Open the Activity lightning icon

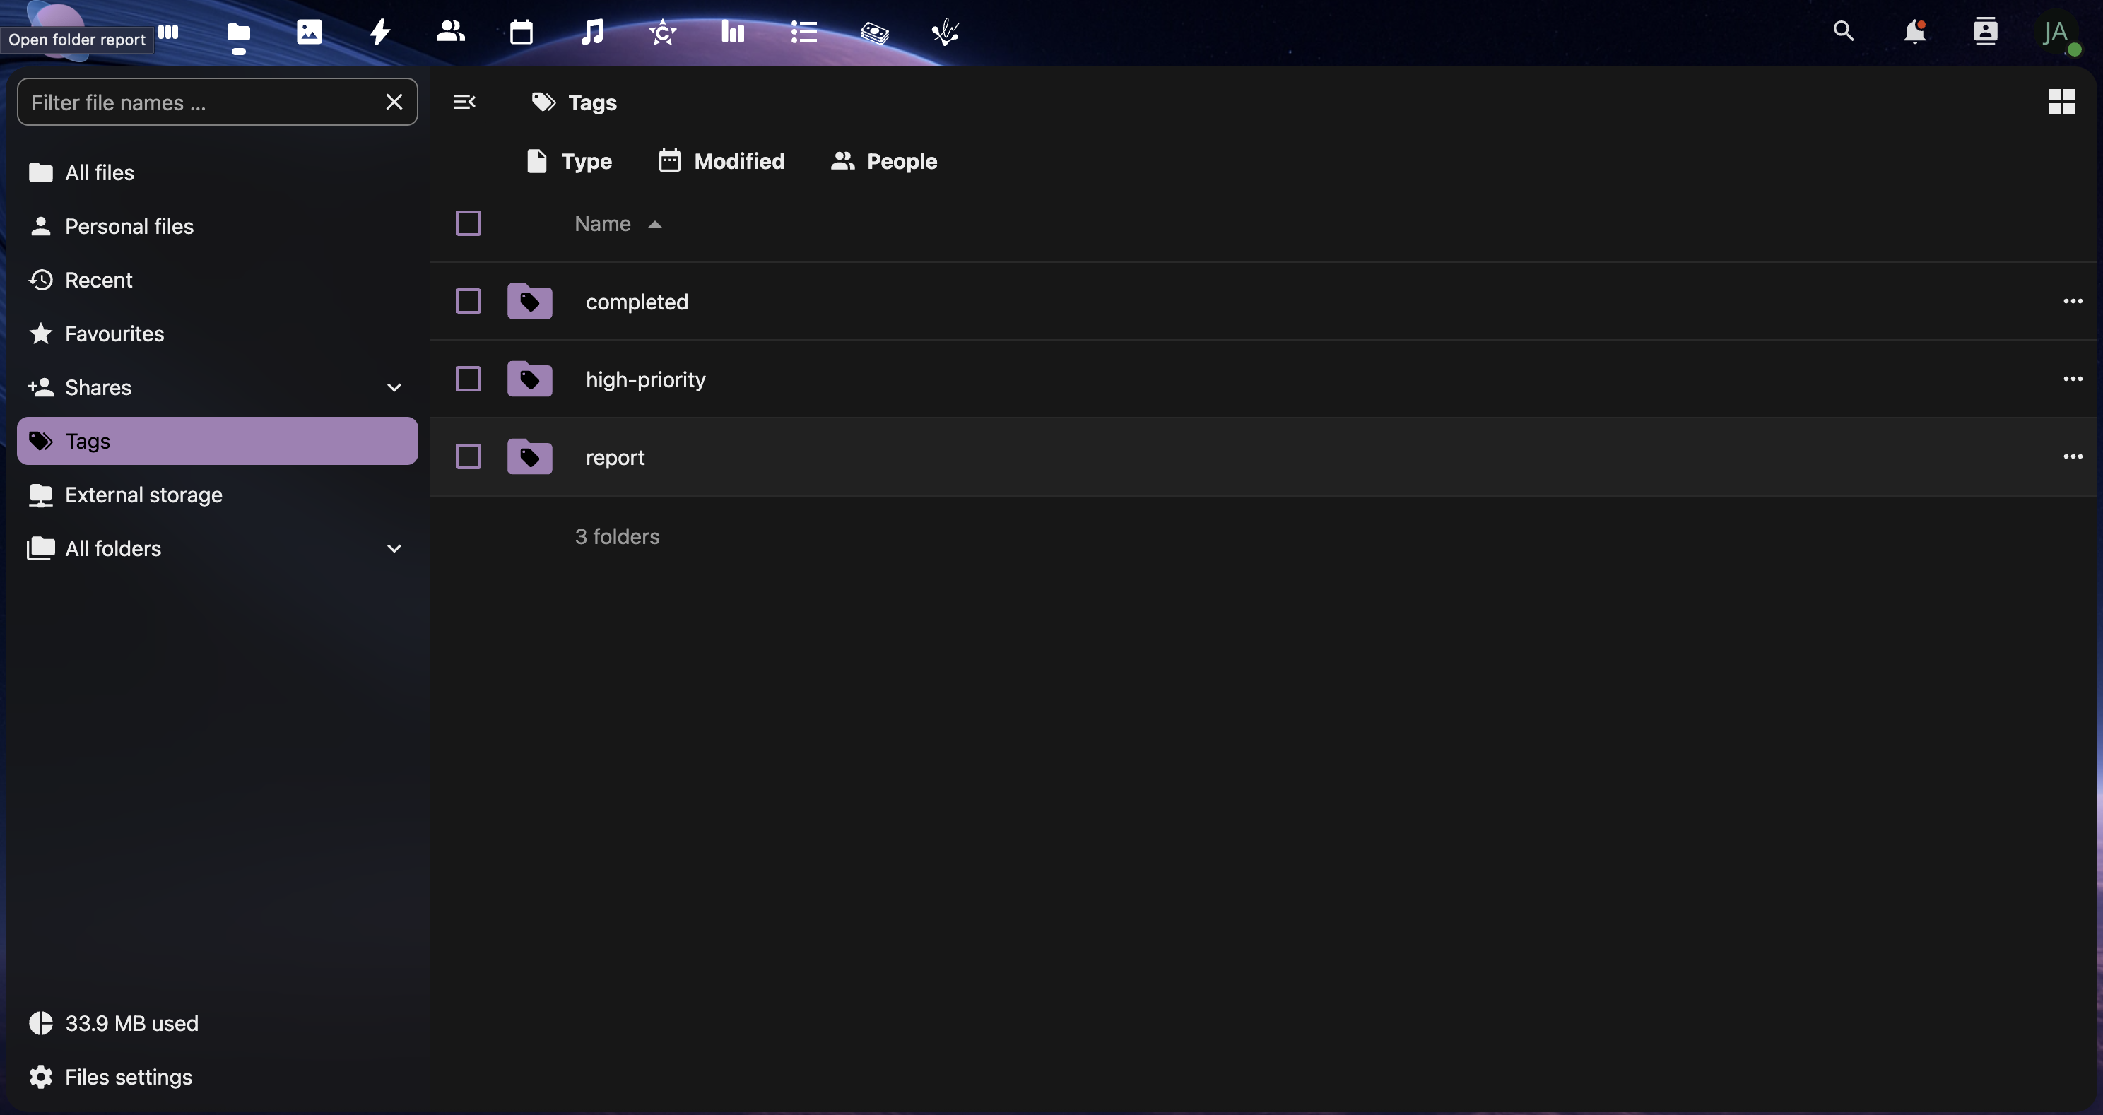tap(379, 33)
